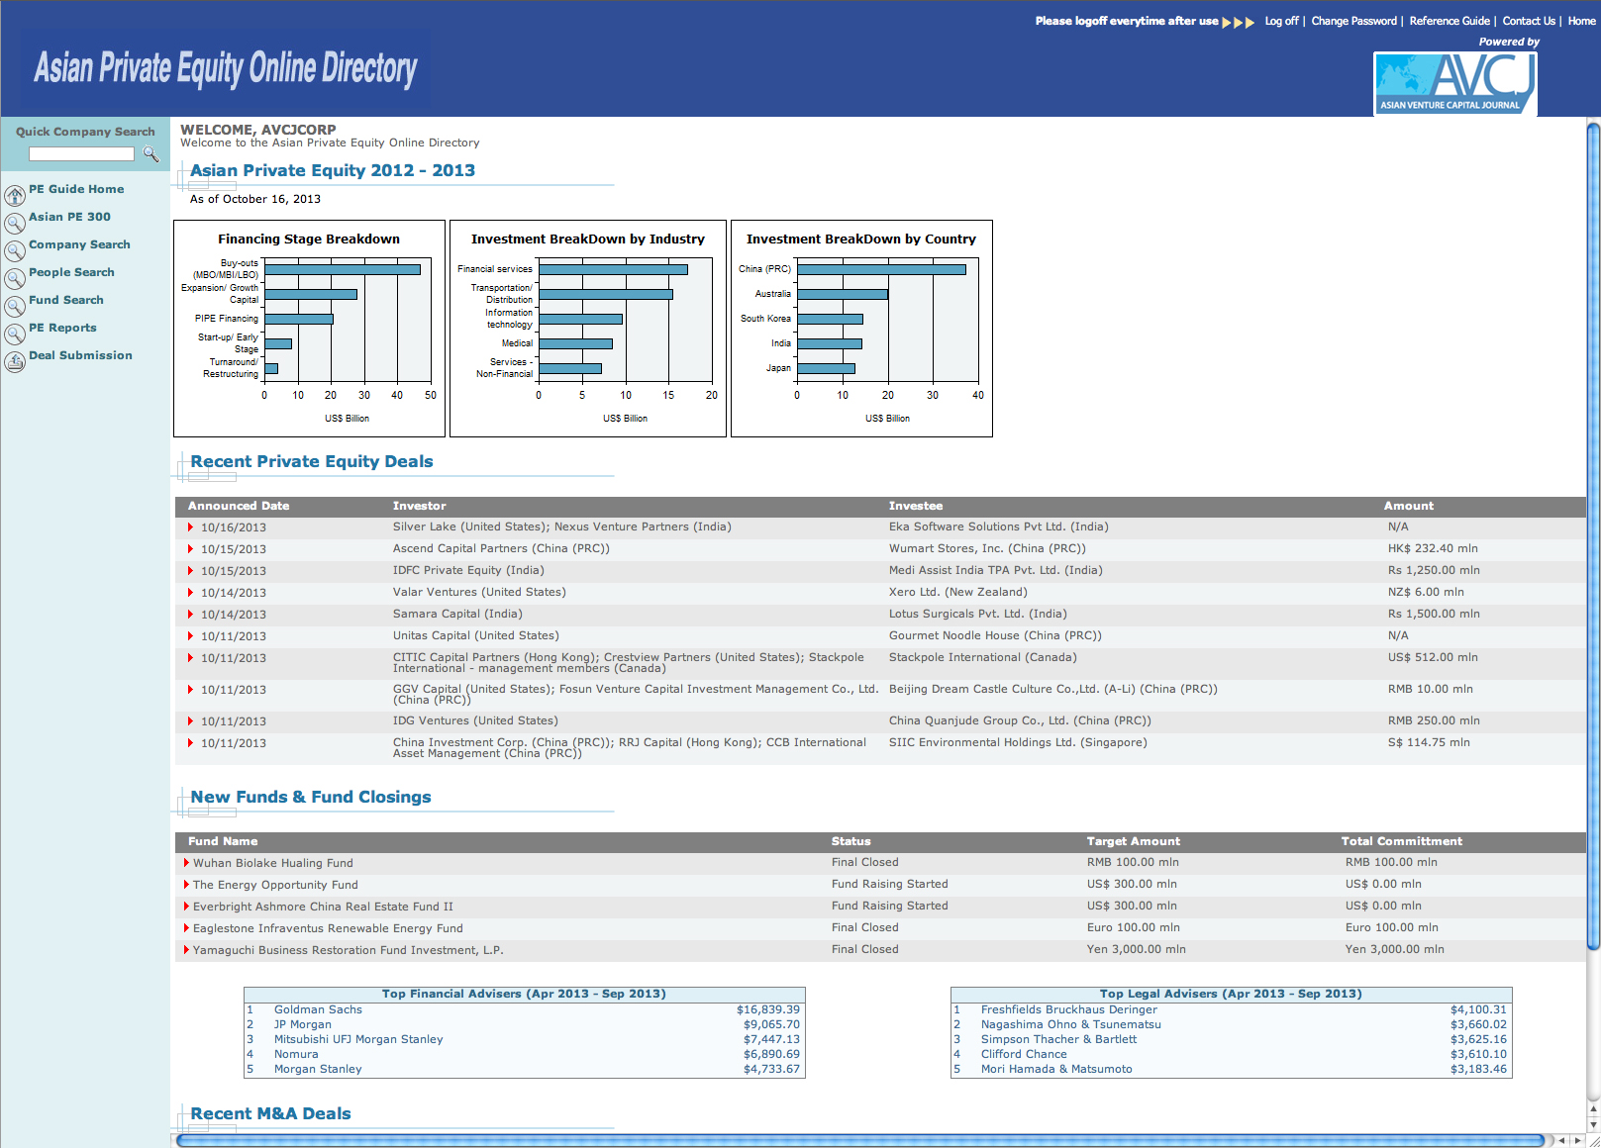Open PE Reports menu item
Viewport: 1601px width, 1148px height.
click(x=62, y=328)
